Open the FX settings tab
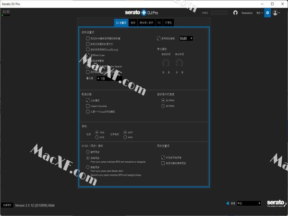This screenshot has width=288, height=216. coord(159,23)
